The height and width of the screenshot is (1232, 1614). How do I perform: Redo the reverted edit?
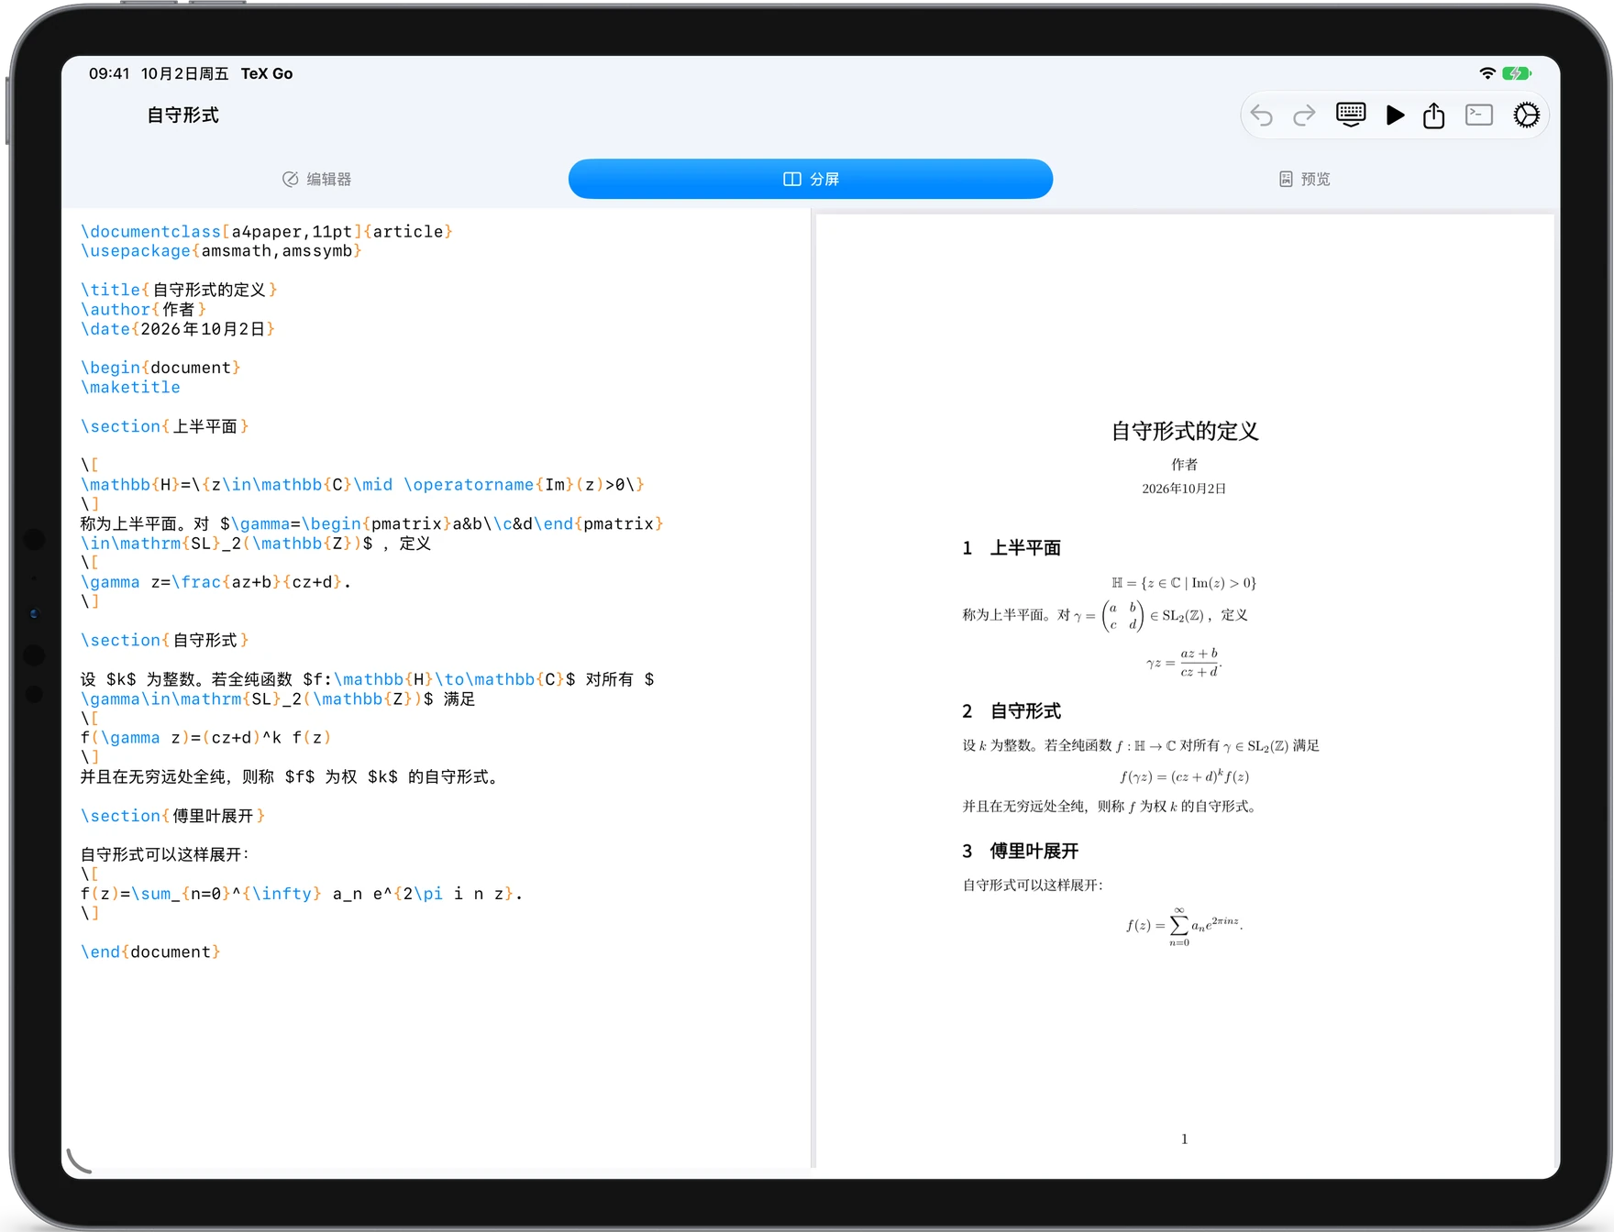(x=1304, y=115)
